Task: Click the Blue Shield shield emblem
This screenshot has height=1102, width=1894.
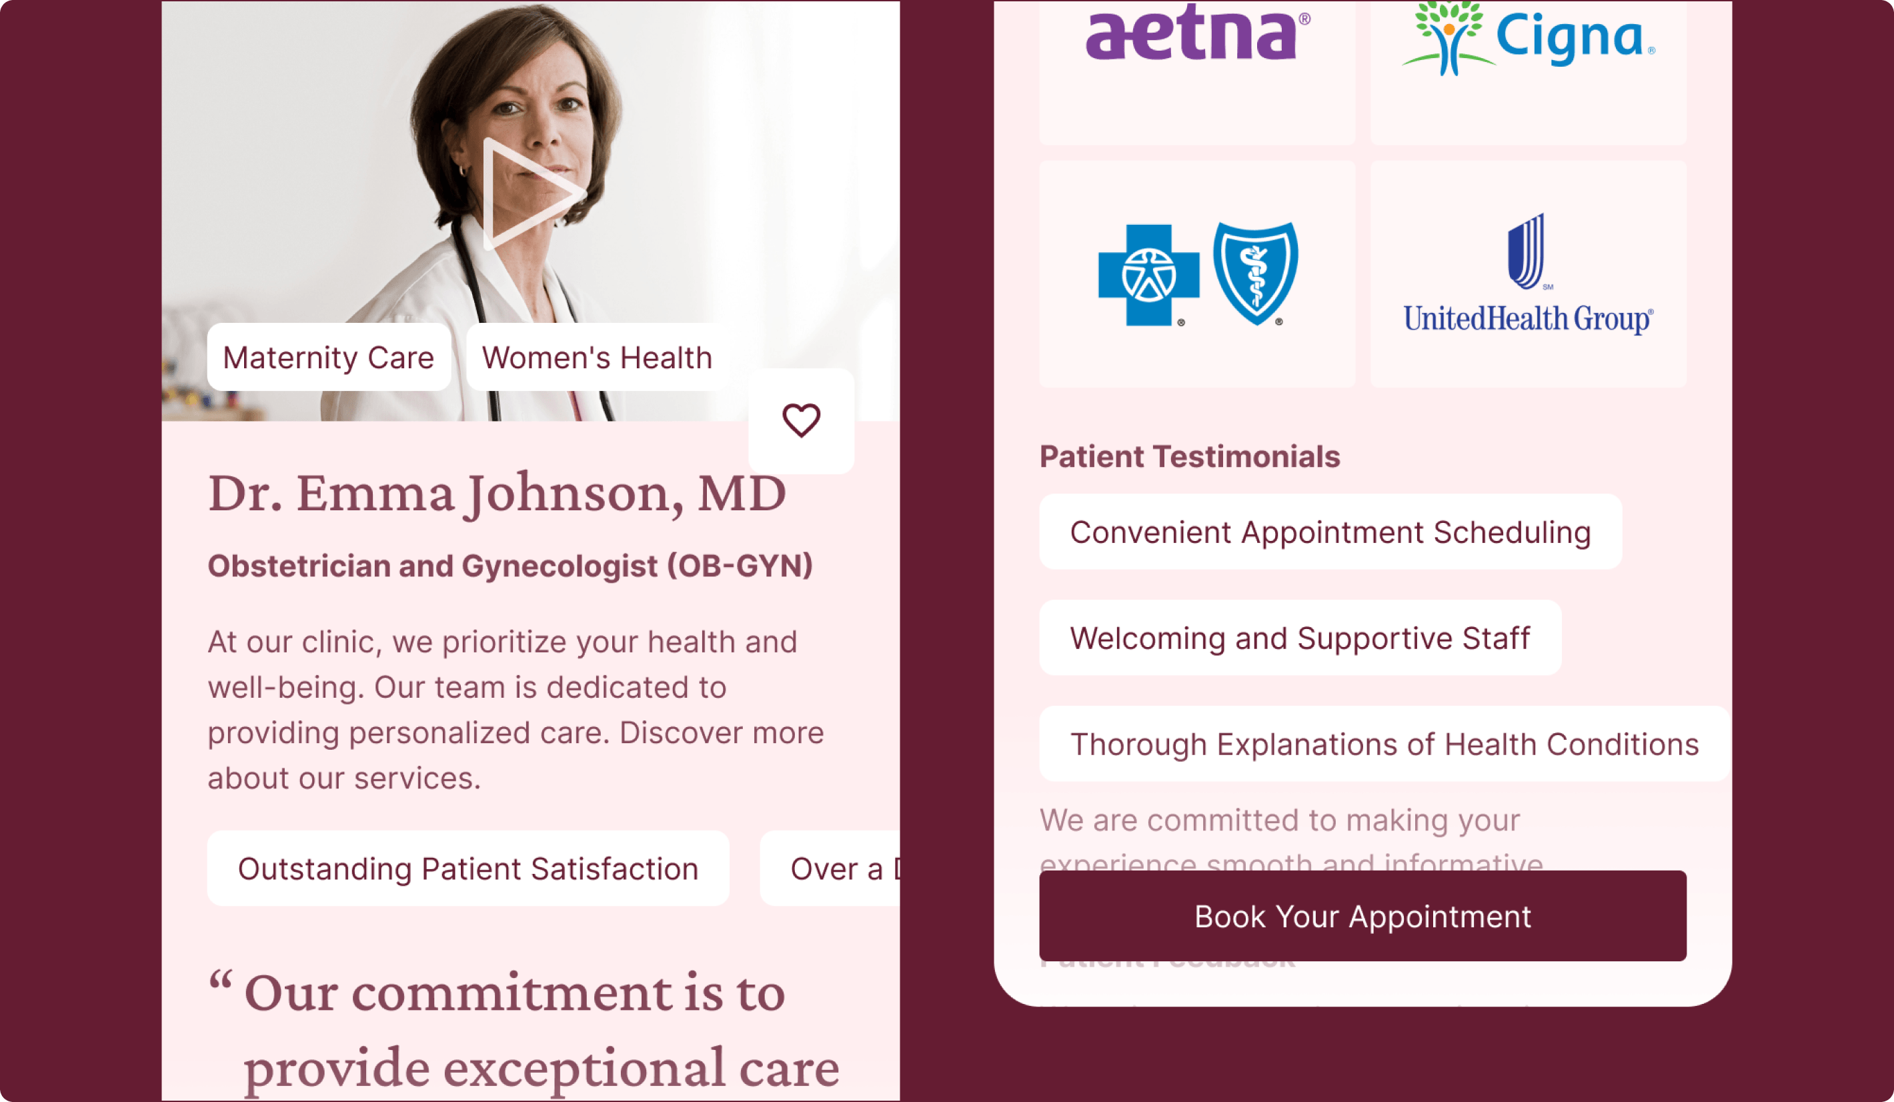Action: pyautogui.click(x=1255, y=273)
